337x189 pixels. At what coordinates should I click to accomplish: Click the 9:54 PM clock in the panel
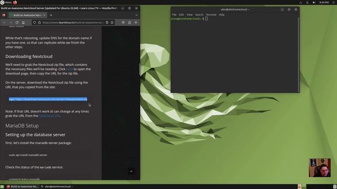(x=324, y=2)
